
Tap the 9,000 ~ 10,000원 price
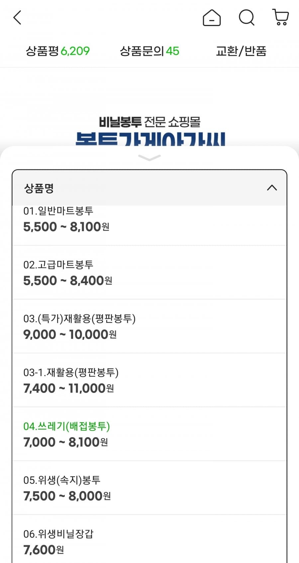point(70,335)
